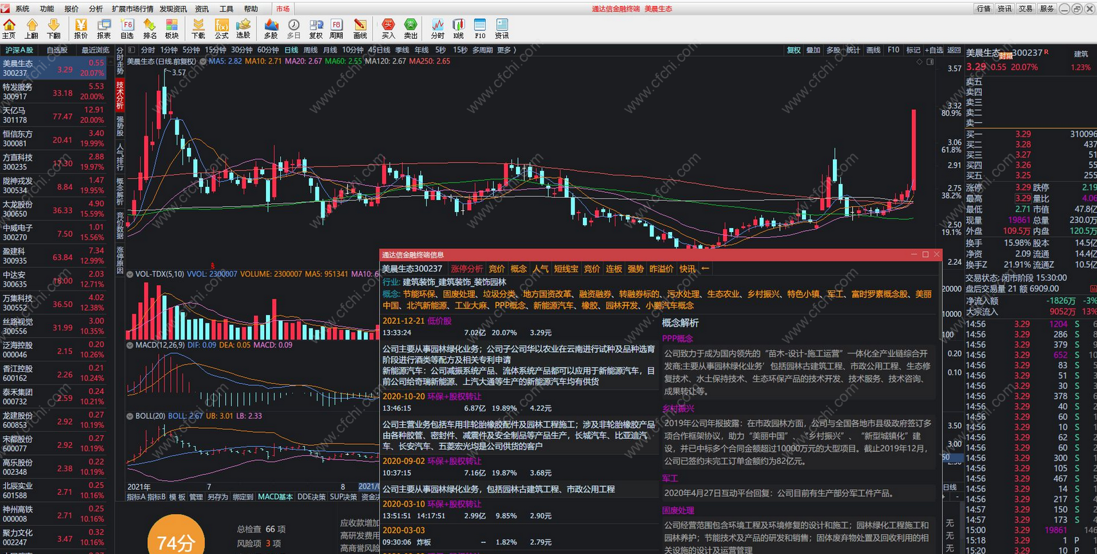Expand the VOL-TDX indicator dropdown arrow
Viewport: 1097px width, 554px height.
(130, 274)
